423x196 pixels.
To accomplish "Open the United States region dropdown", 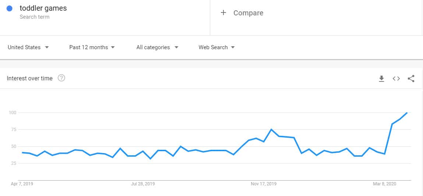I will 28,47.
